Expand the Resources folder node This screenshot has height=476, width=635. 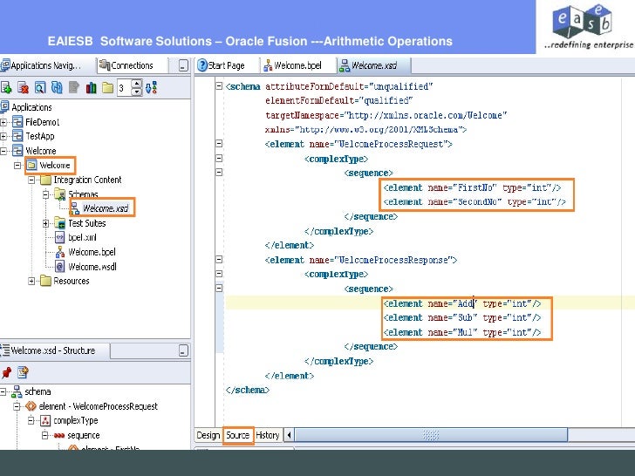pyautogui.click(x=31, y=281)
